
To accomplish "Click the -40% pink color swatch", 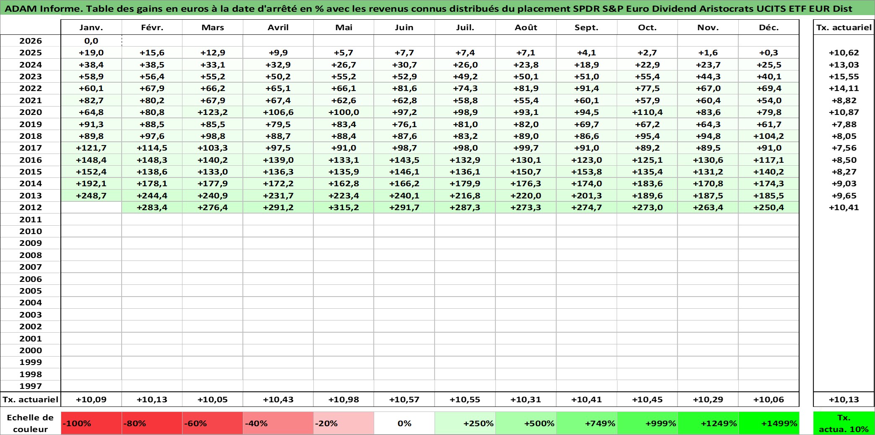I will click(x=278, y=423).
